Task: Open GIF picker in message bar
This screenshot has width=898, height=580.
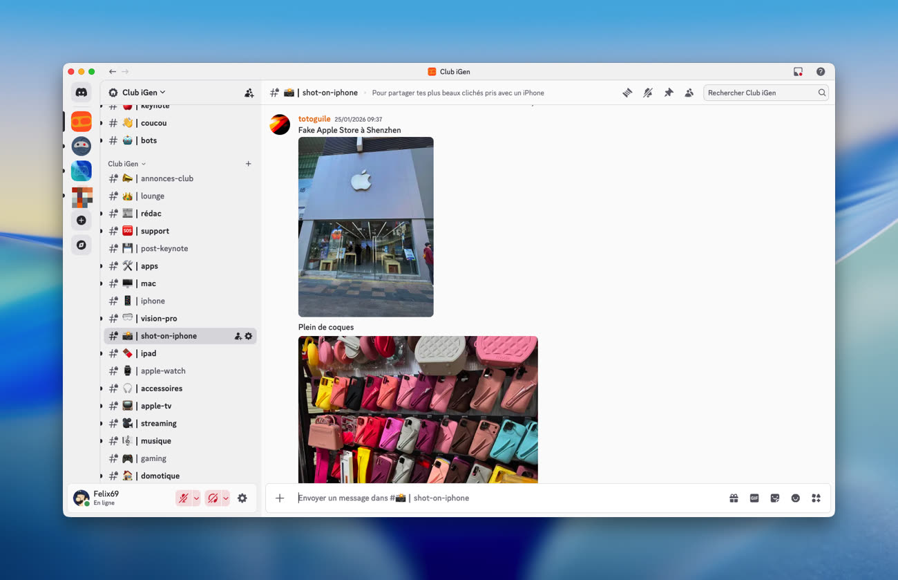Action: tap(754, 498)
